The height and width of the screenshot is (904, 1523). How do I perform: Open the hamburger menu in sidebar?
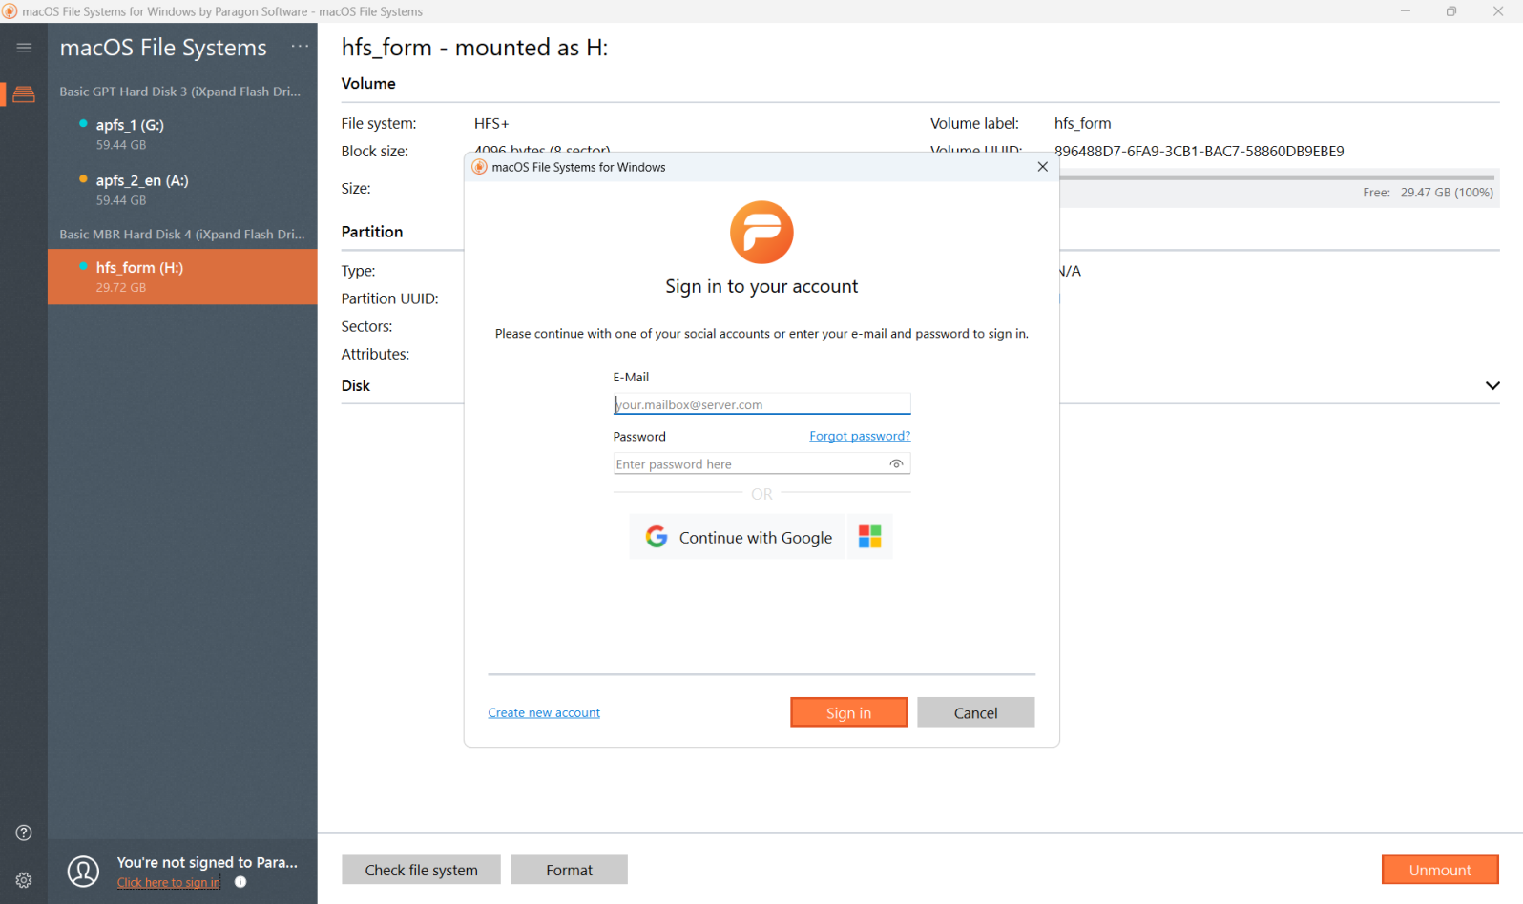point(24,48)
